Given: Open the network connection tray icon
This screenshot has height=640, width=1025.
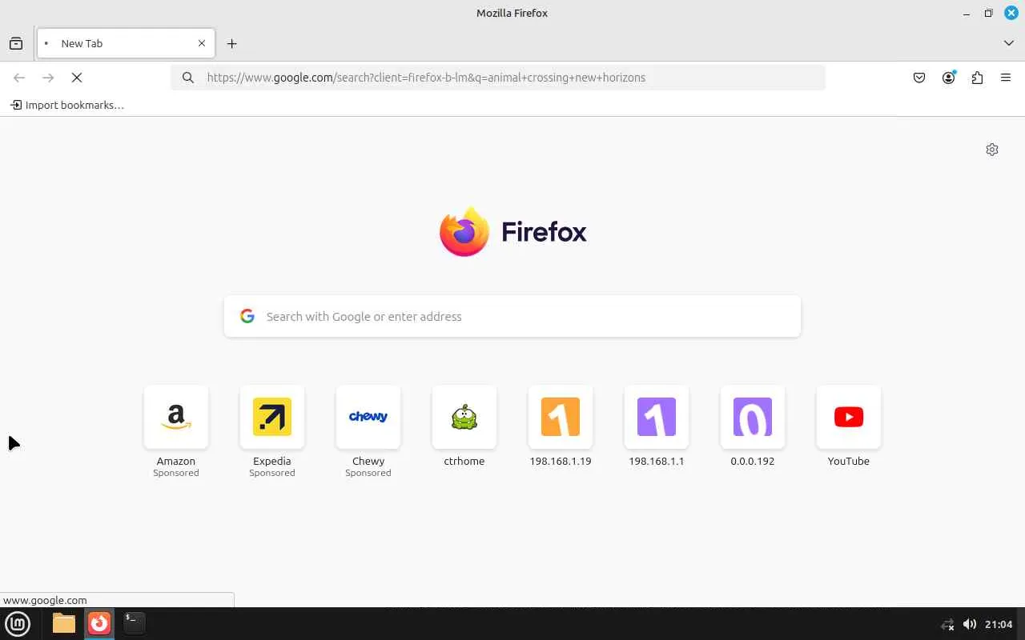Looking at the screenshot, I should pos(947,624).
